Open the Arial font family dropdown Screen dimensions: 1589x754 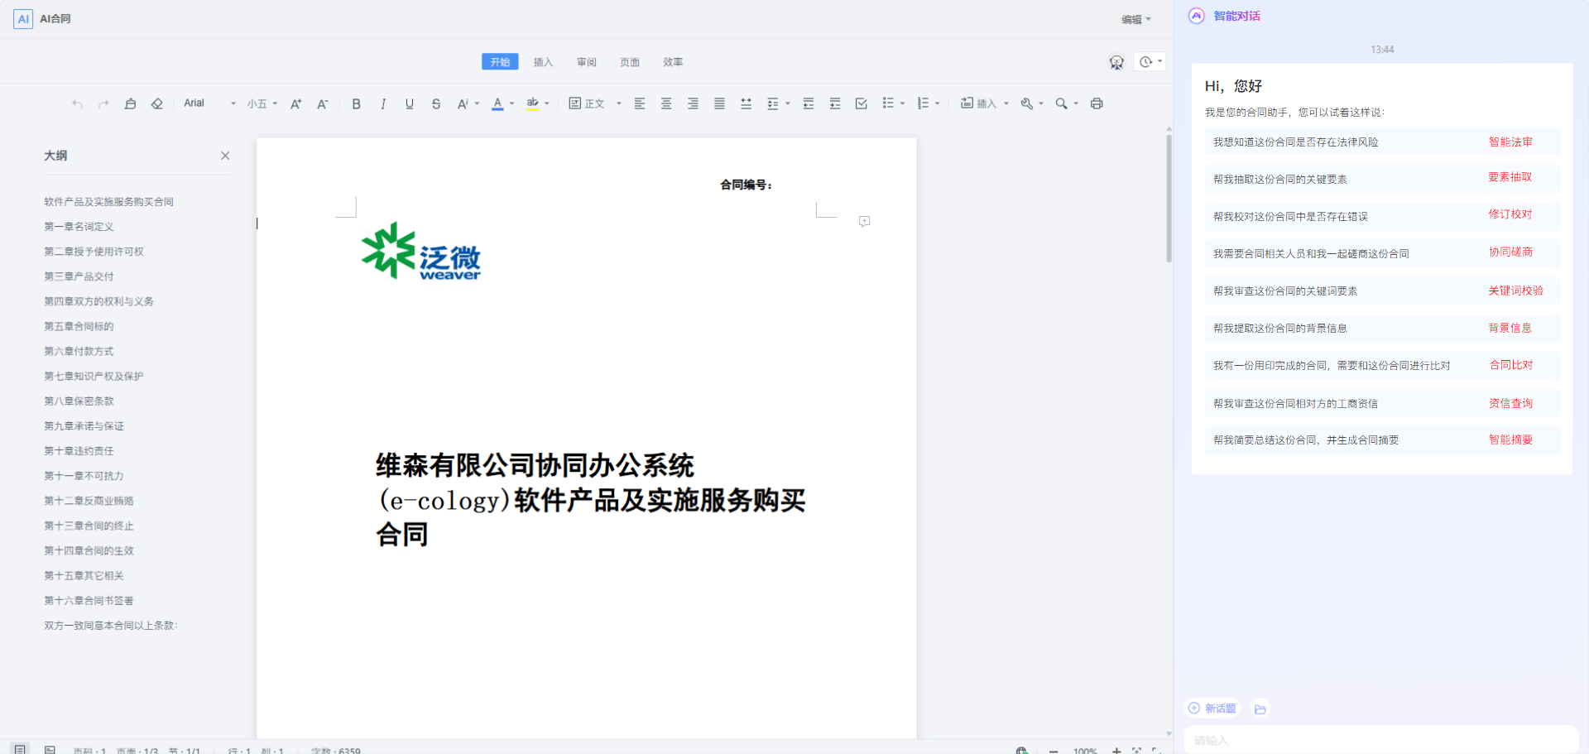click(209, 103)
